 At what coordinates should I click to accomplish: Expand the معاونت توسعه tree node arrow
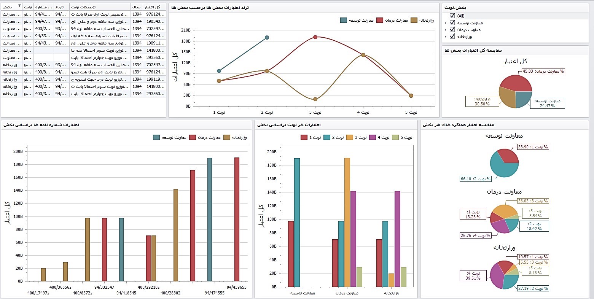click(446, 23)
